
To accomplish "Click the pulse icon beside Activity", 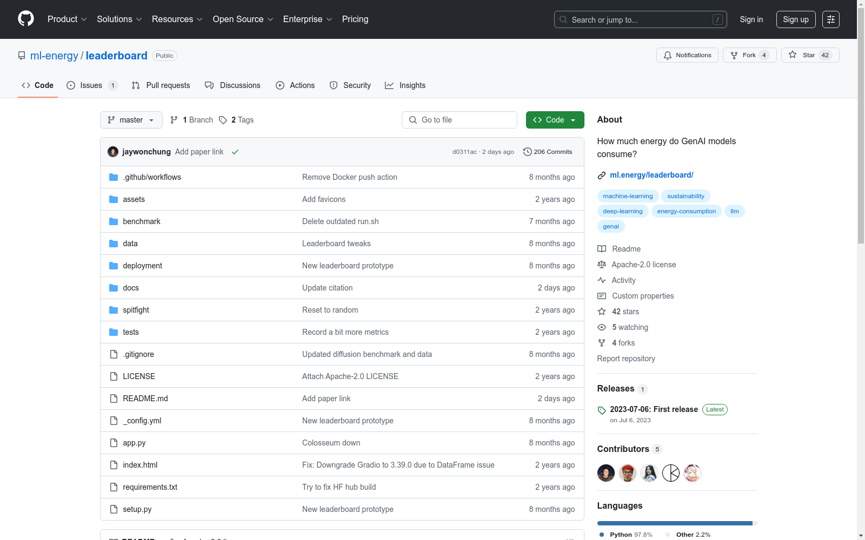I will 602,280.
